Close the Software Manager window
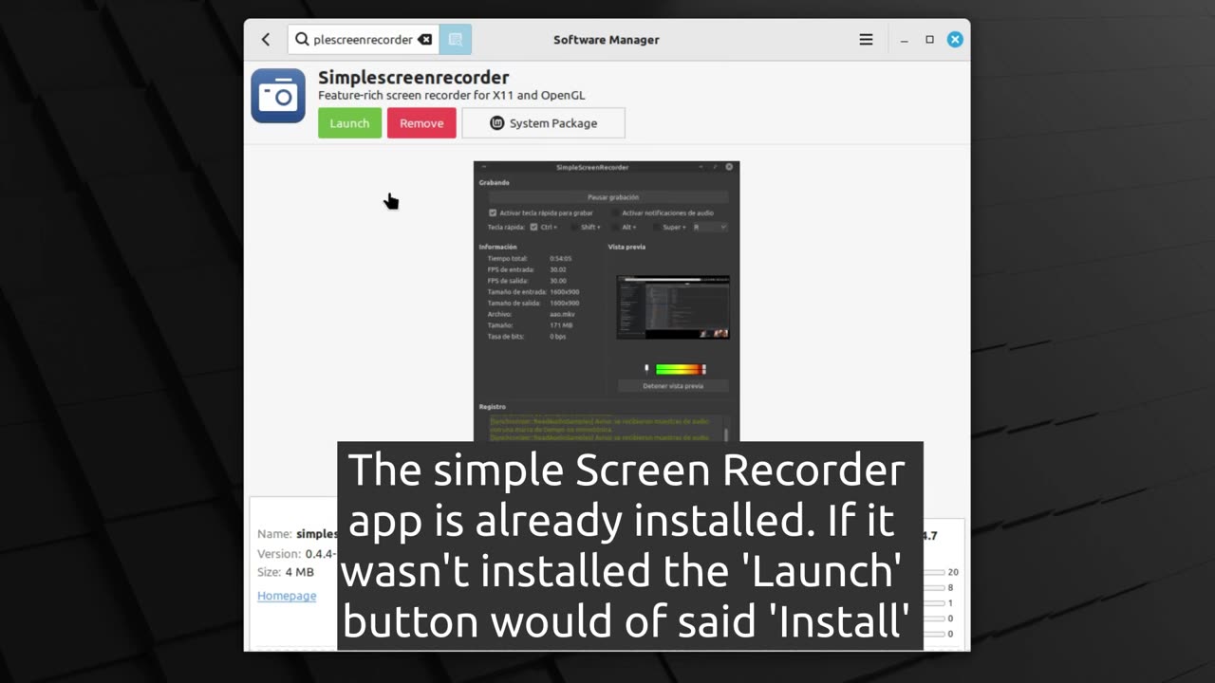Image resolution: width=1215 pixels, height=683 pixels. click(955, 40)
